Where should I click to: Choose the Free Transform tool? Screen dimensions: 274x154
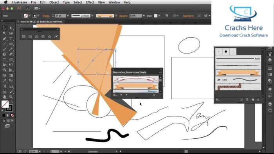pyautogui.click(x=11, y=65)
